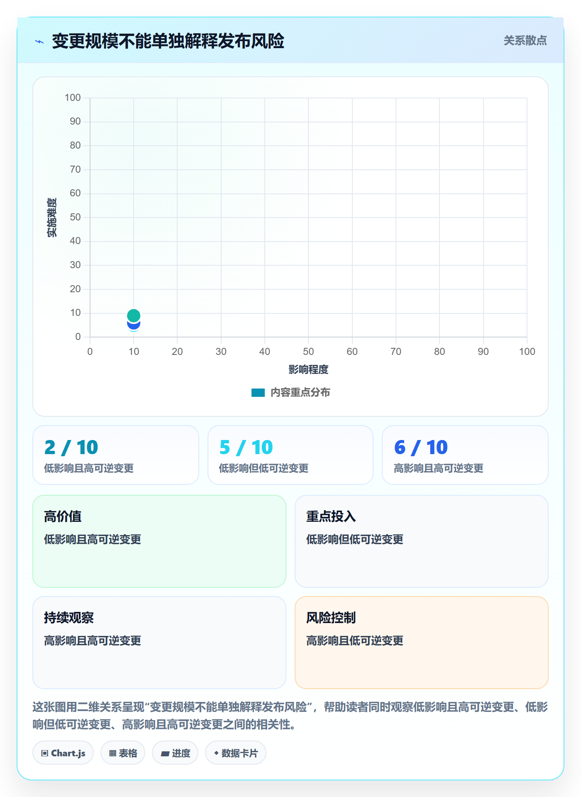Image resolution: width=581 pixels, height=797 pixels.
Task: Click the 5 / 10 stat value
Action: point(246,447)
